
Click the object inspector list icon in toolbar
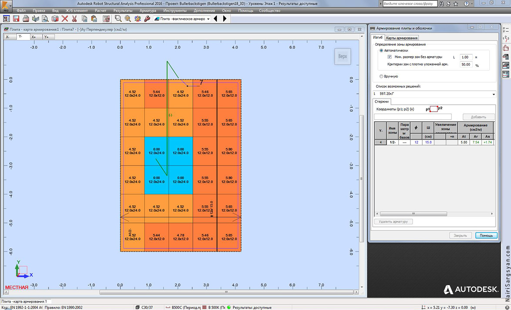coord(6,19)
